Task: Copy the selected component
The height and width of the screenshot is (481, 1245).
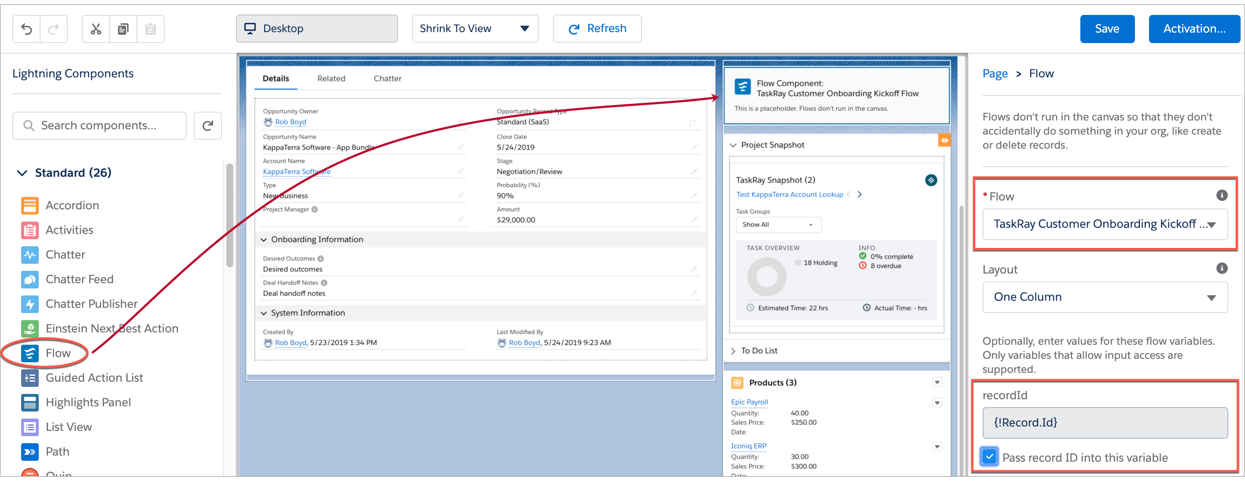Action: tap(123, 29)
